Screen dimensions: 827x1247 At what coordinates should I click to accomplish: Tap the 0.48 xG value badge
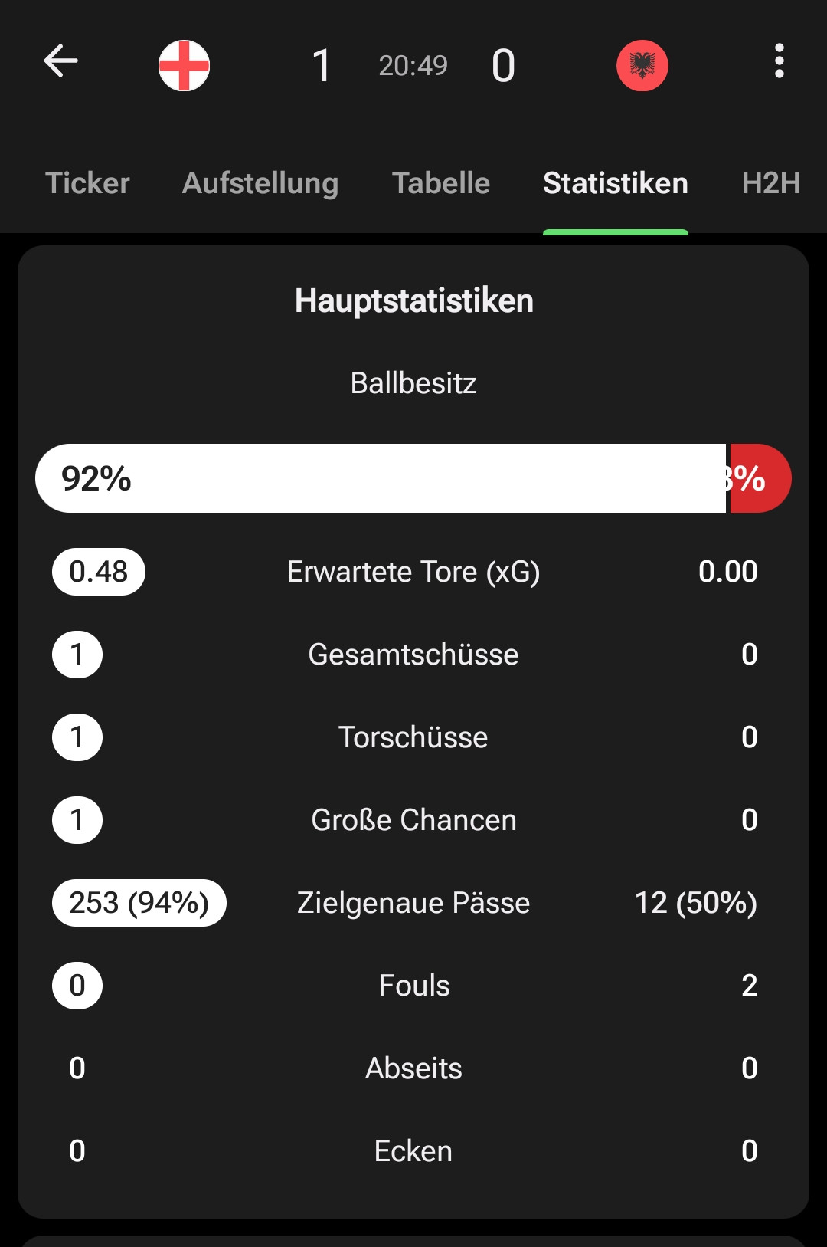(x=99, y=572)
